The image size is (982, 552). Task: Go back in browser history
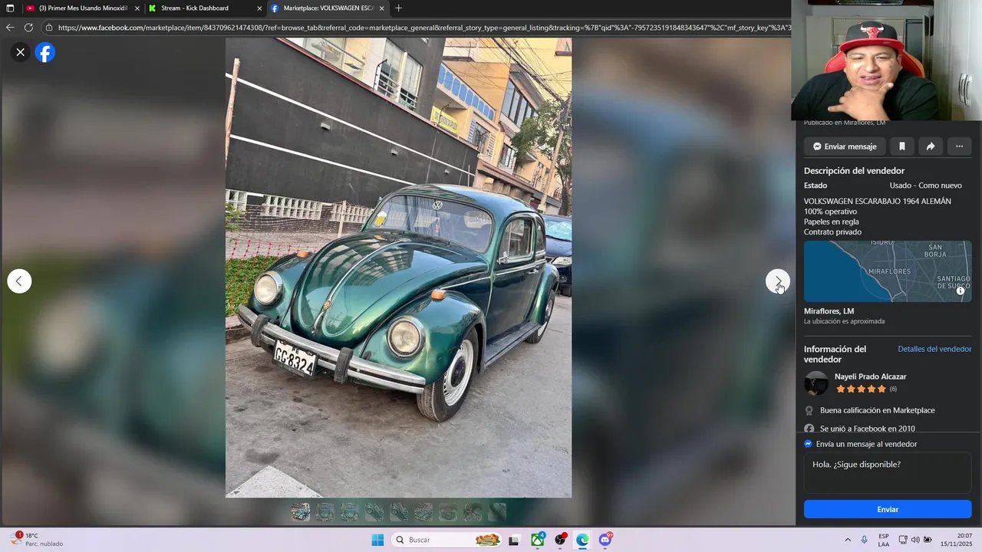[10, 28]
